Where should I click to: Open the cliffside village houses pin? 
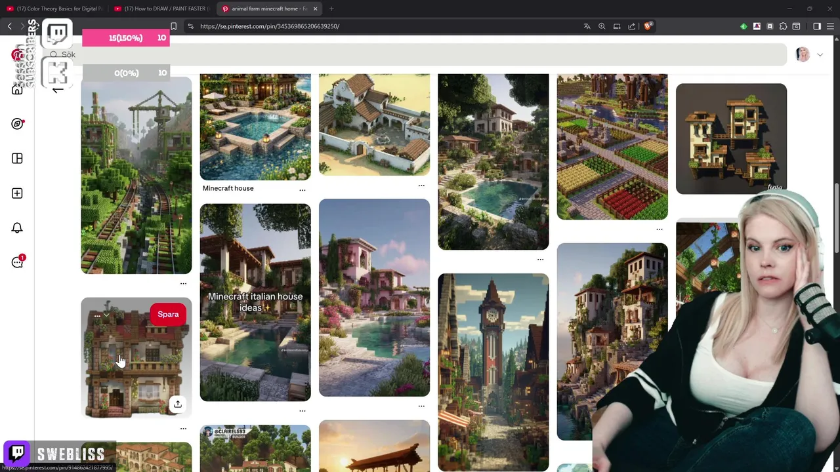click(612, 342)
